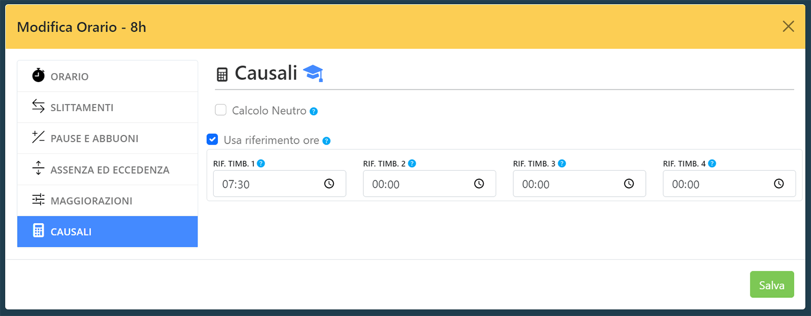Open time picker for RIF. TIMB. 2
Image resolution: width=811 pixels, height=316 pixels.
[x=479, y=184]
